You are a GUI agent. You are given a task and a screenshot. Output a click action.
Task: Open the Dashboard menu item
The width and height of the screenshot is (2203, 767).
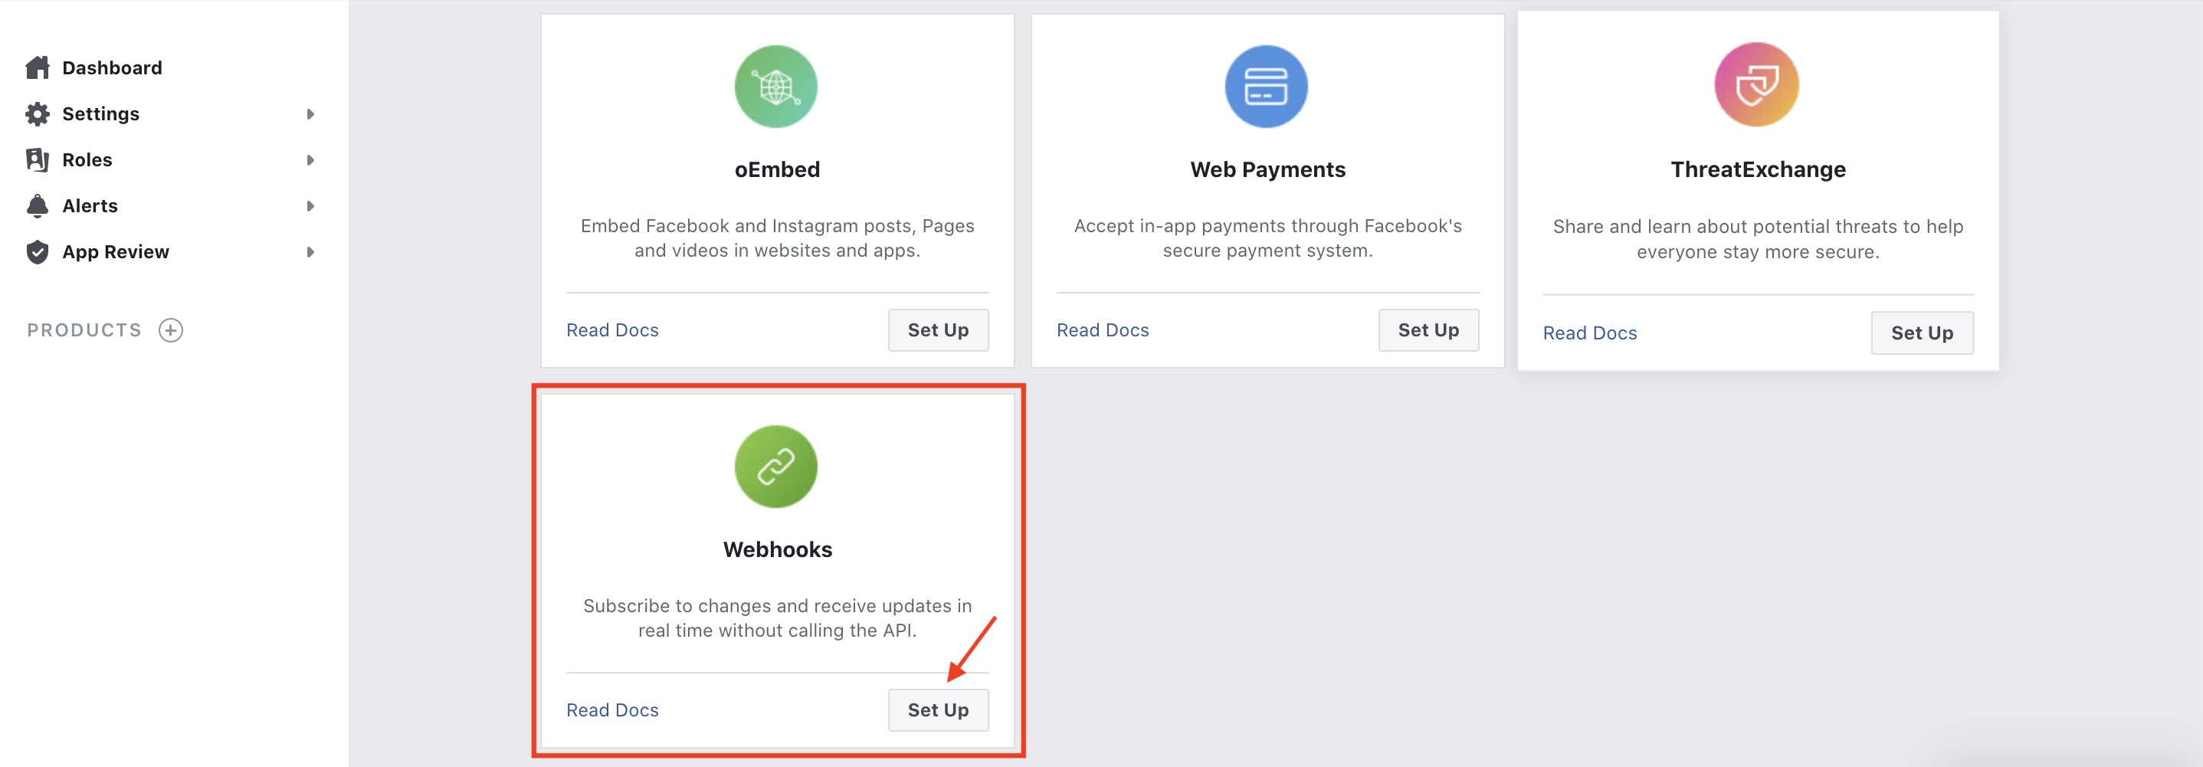(112, 67)
